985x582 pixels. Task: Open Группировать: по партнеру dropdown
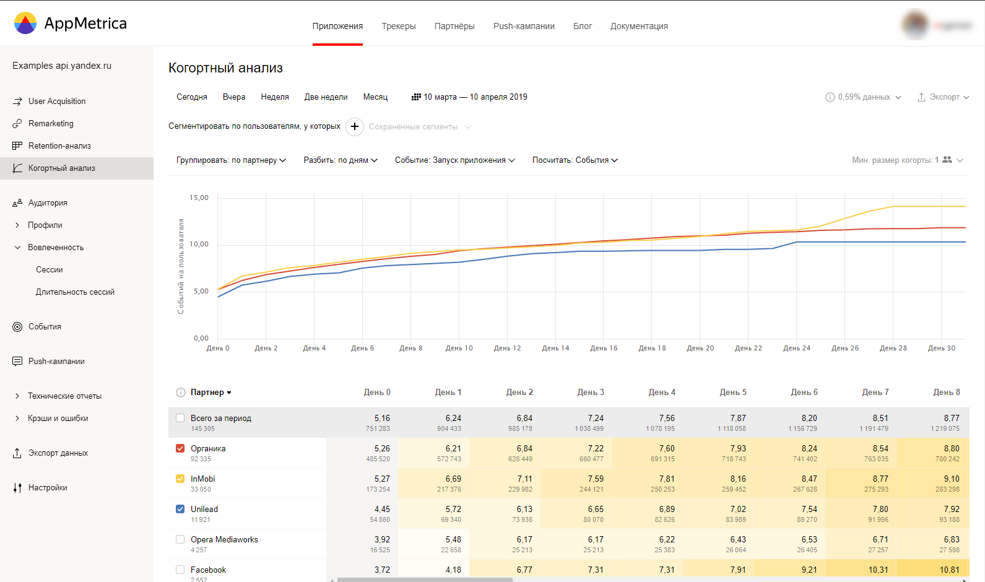coord(231,160)
